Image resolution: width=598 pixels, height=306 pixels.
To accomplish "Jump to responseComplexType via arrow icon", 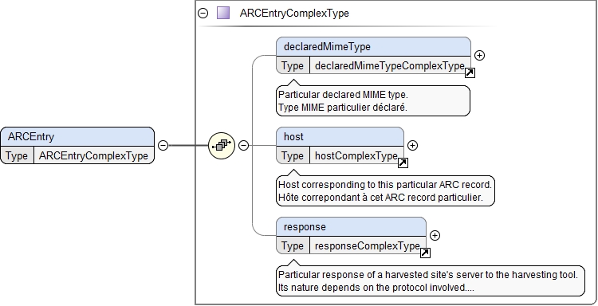I will pos(425,253).
